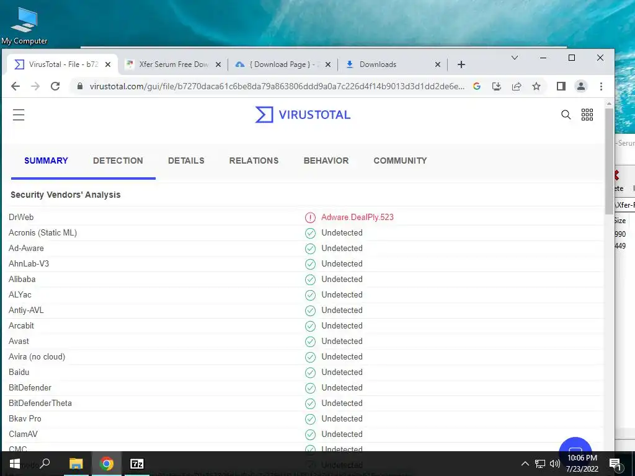Screen dimensions: 635x476
Task: Go forward in Chrome
Action: pyautogui.click(x=35, y=86)
